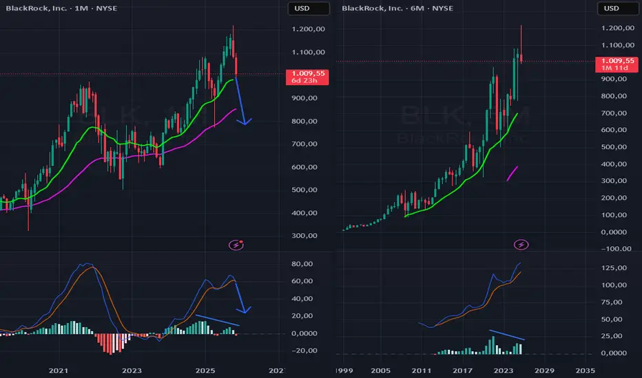Viewport: 642px width, 378px height.
Task: Click the 25,00 MACD level on right indicator
Action: coord(612,336)
